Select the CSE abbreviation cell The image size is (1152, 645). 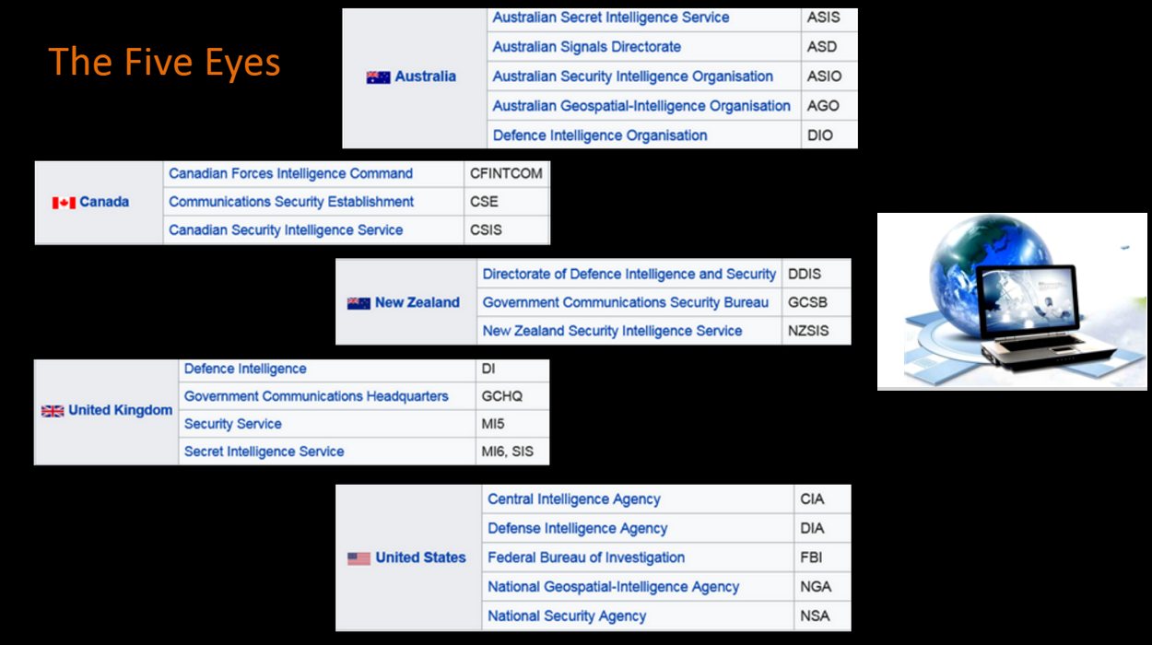point(506,202)
